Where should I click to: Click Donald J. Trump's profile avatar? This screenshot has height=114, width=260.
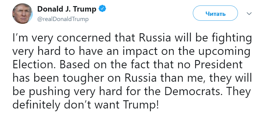click(x=22, y=13)
